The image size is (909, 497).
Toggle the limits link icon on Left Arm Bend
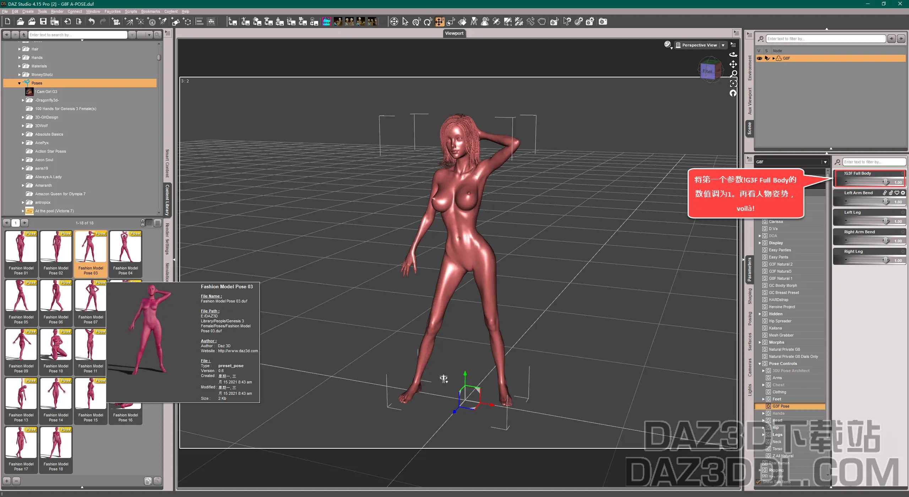tap(885, 193)
